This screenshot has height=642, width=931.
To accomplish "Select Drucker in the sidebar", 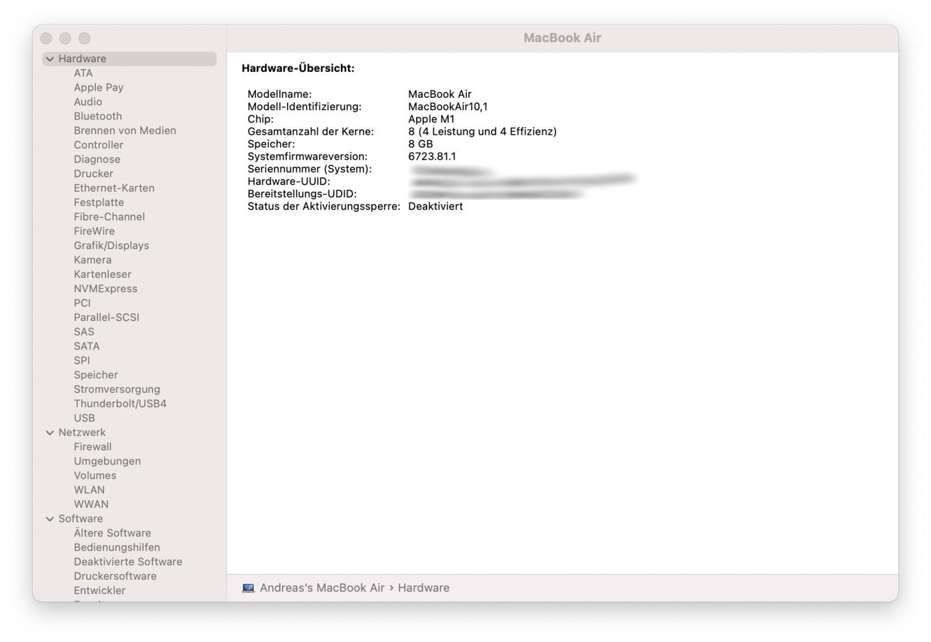I will (94, 174).
